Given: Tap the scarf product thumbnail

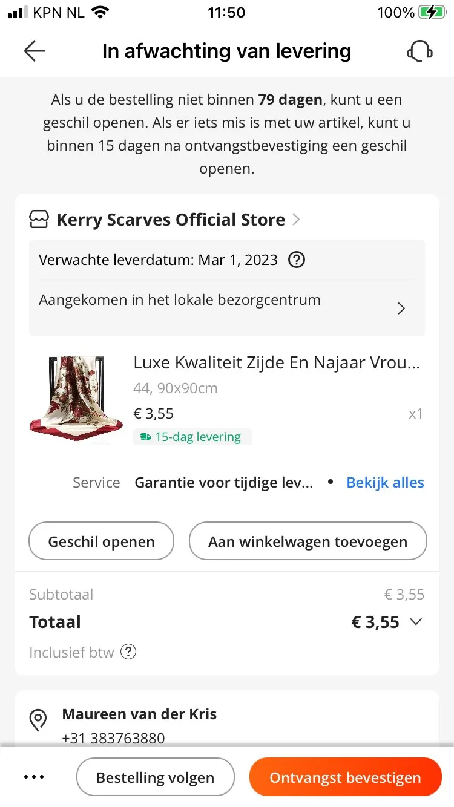Looking at the screenshot, I should click(76, 399).
